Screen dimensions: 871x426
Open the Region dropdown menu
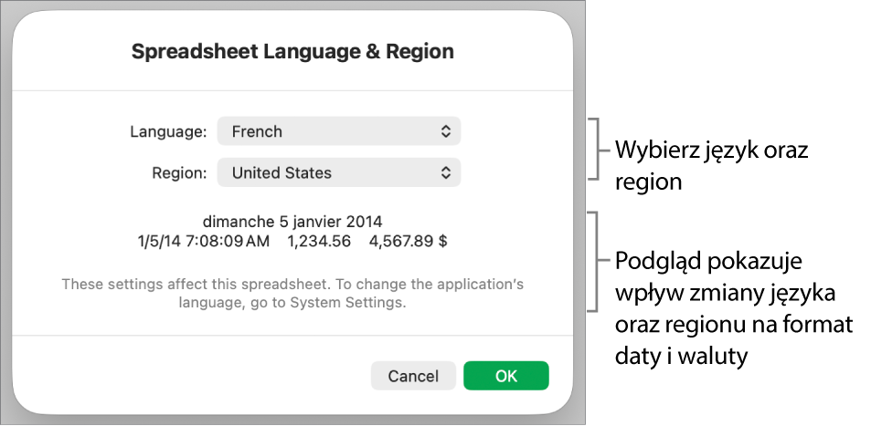(x=338, y=172)
